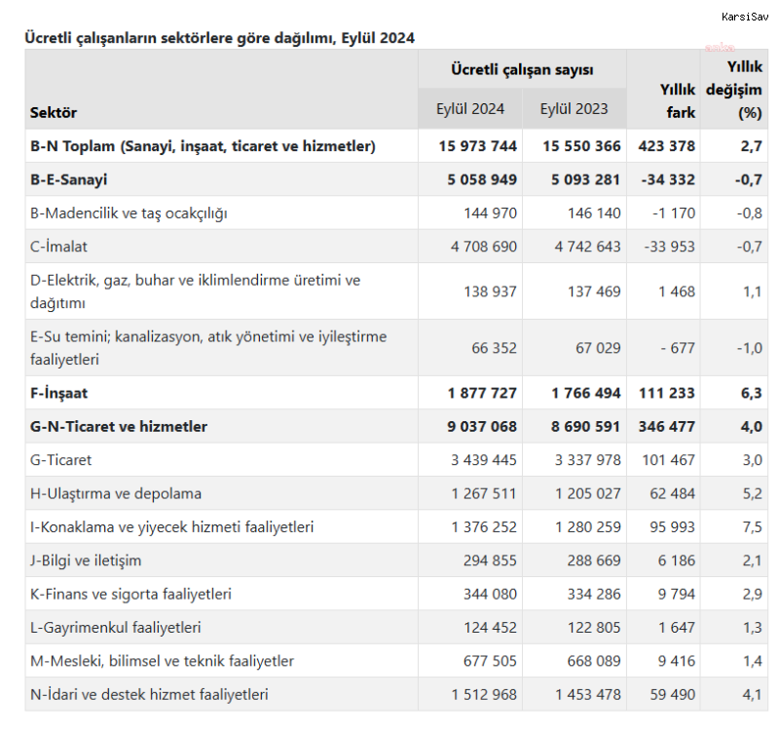779x736 pixels.
Task: Click the table title about Eylül 2024
Action: tap(219, 38)
